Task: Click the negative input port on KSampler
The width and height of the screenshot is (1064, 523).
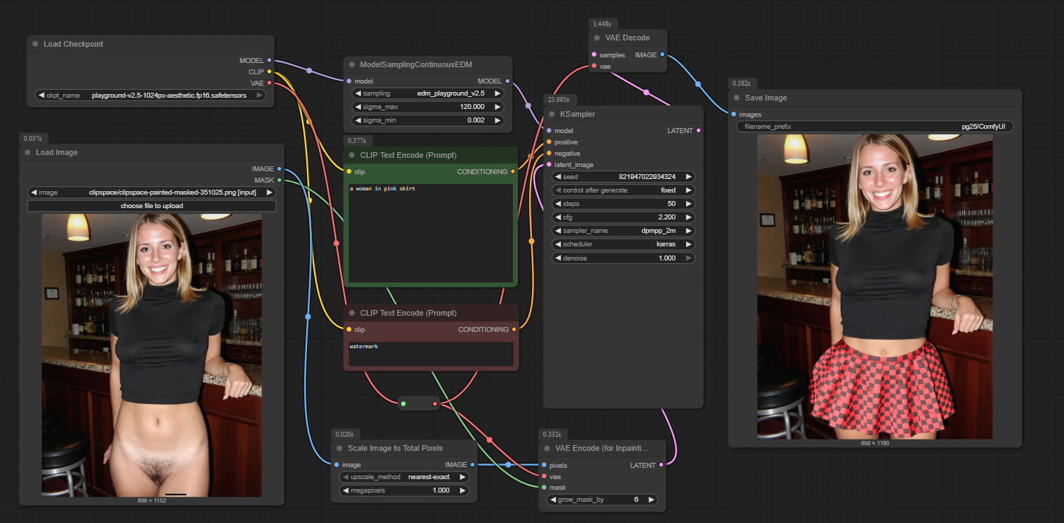Action: (549, 154)
